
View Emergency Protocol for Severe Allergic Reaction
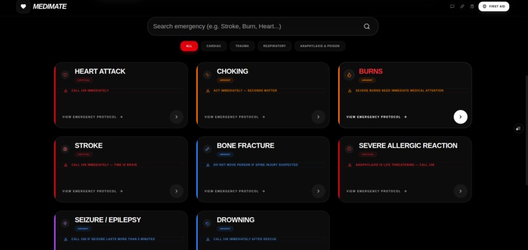377,191
